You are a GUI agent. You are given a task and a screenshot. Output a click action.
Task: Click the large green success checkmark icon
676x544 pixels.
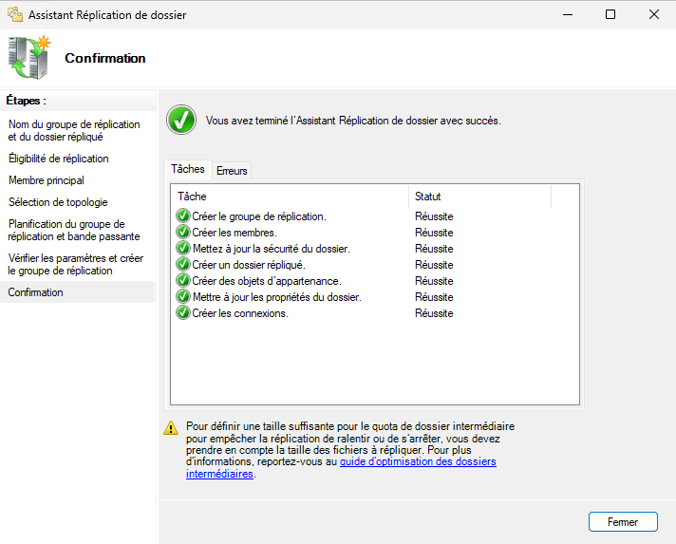(x=180, y=121)
